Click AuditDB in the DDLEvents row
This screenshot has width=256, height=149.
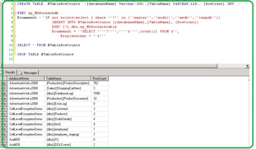tap(14, 145)
